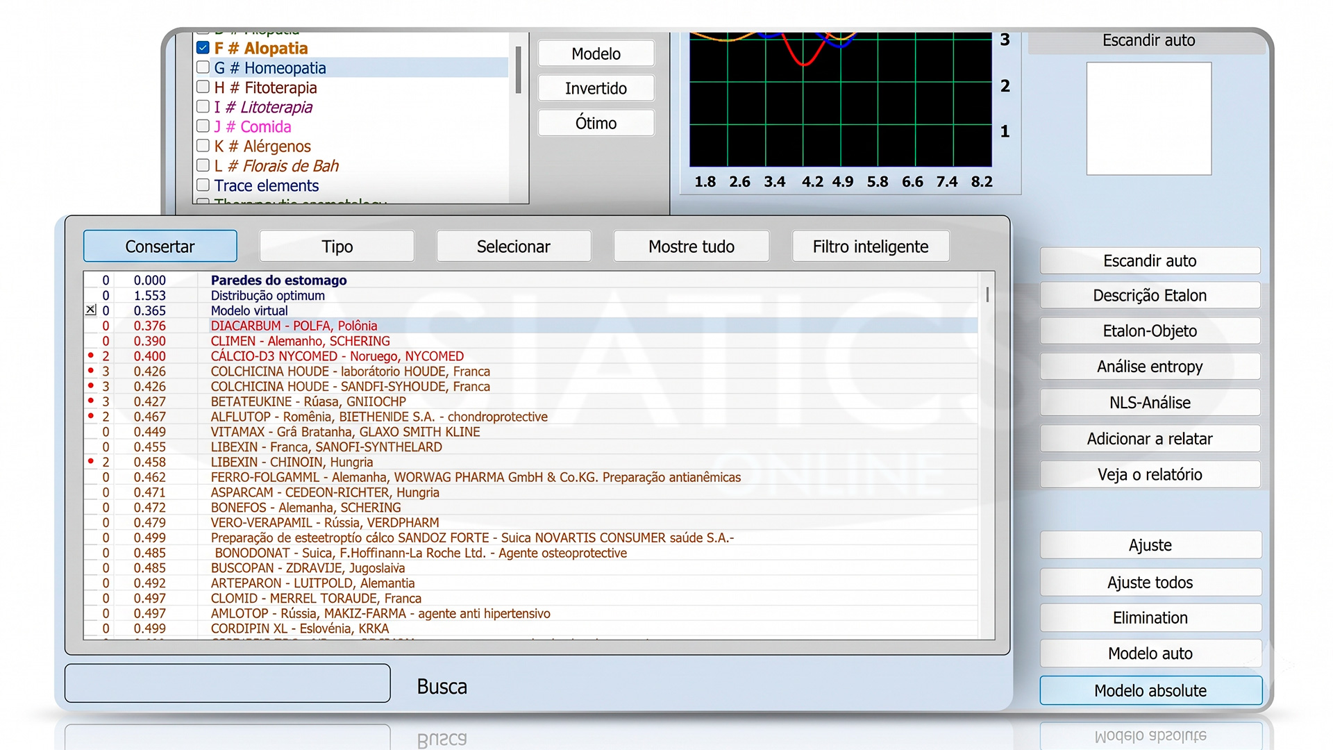This screenshot has height=750, width=1333.
Task: Focus the Busca search input field
Action: [x=228, y=683]
